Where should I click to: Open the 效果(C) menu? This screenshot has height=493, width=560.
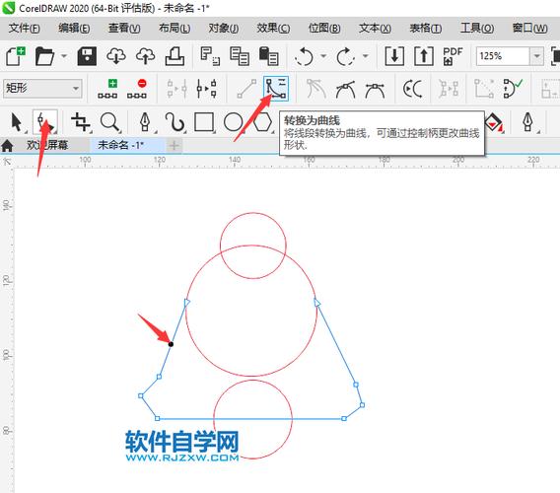tap(273, 28)
